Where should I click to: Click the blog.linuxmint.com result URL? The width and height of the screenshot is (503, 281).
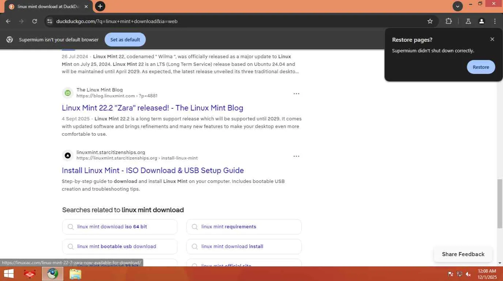[117, 96]
